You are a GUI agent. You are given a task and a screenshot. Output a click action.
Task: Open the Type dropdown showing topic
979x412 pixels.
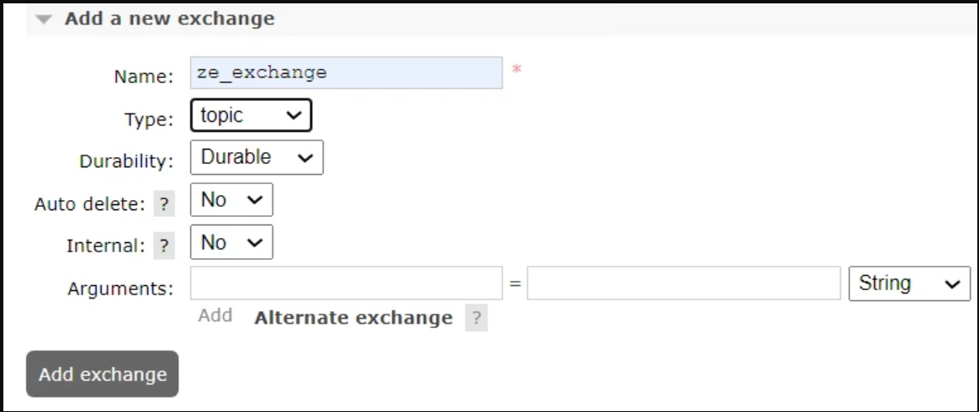(x=251, y=116)
